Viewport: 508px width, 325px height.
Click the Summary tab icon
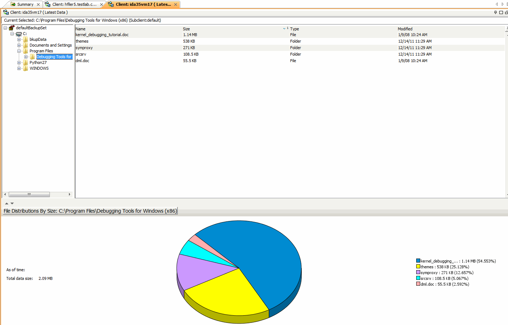pyautogui.click(x=13, y=4)
